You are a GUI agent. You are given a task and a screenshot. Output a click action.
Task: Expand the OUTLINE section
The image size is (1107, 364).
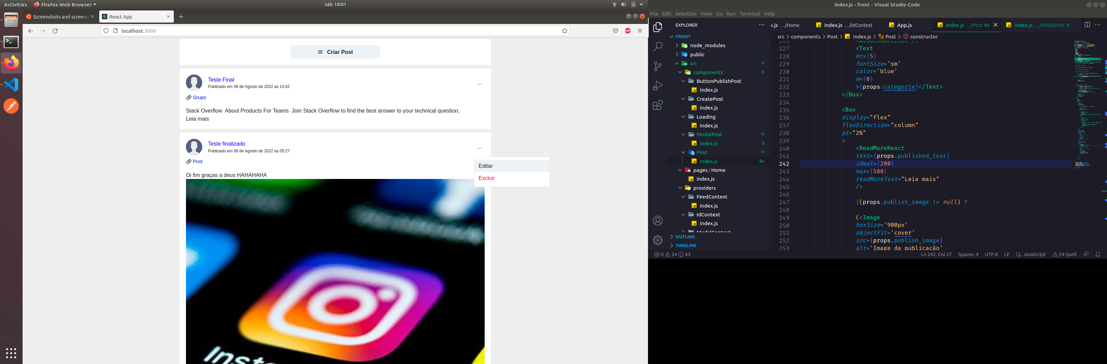(x=684, y=237)
